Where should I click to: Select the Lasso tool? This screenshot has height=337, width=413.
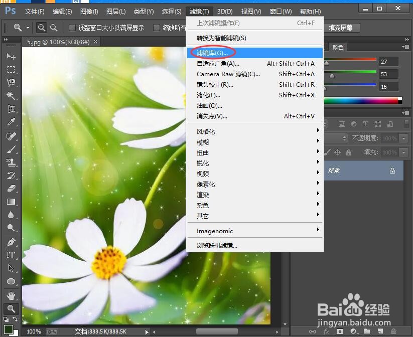(x=11, y=82)
